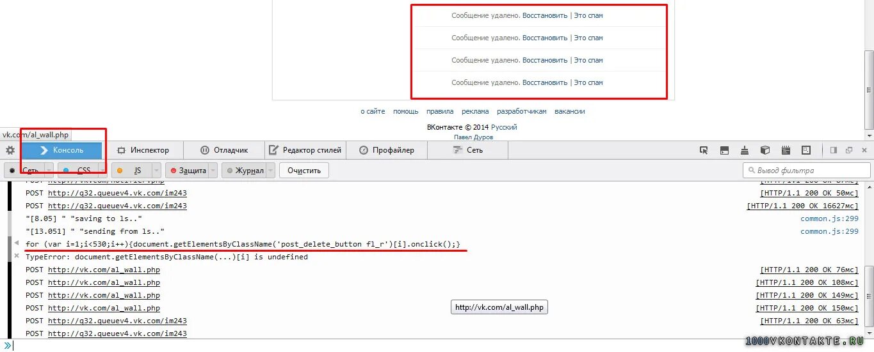Click the console input prompt chevrons
This screenshot has width=874, height=352.
tap(8, 346)
